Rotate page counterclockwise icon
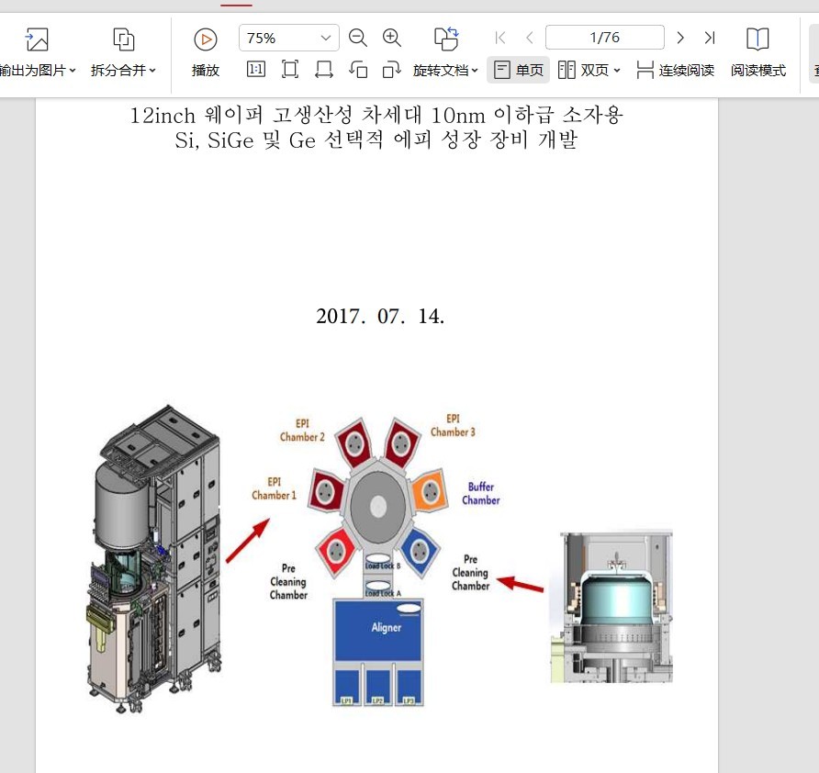The width and height of the screenshot is (819, 773). tap(358, 70)
